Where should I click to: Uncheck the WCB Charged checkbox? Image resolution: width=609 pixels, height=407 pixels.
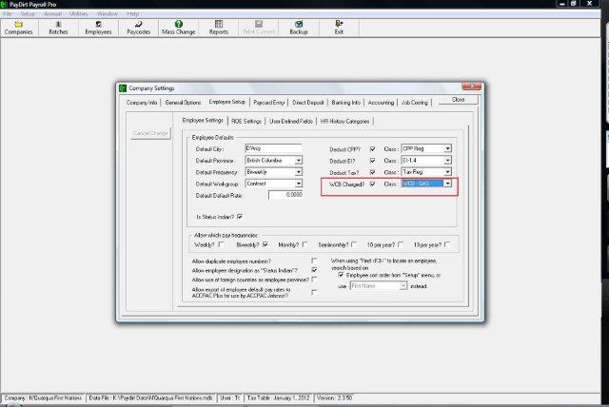click(x=372, y=184)
